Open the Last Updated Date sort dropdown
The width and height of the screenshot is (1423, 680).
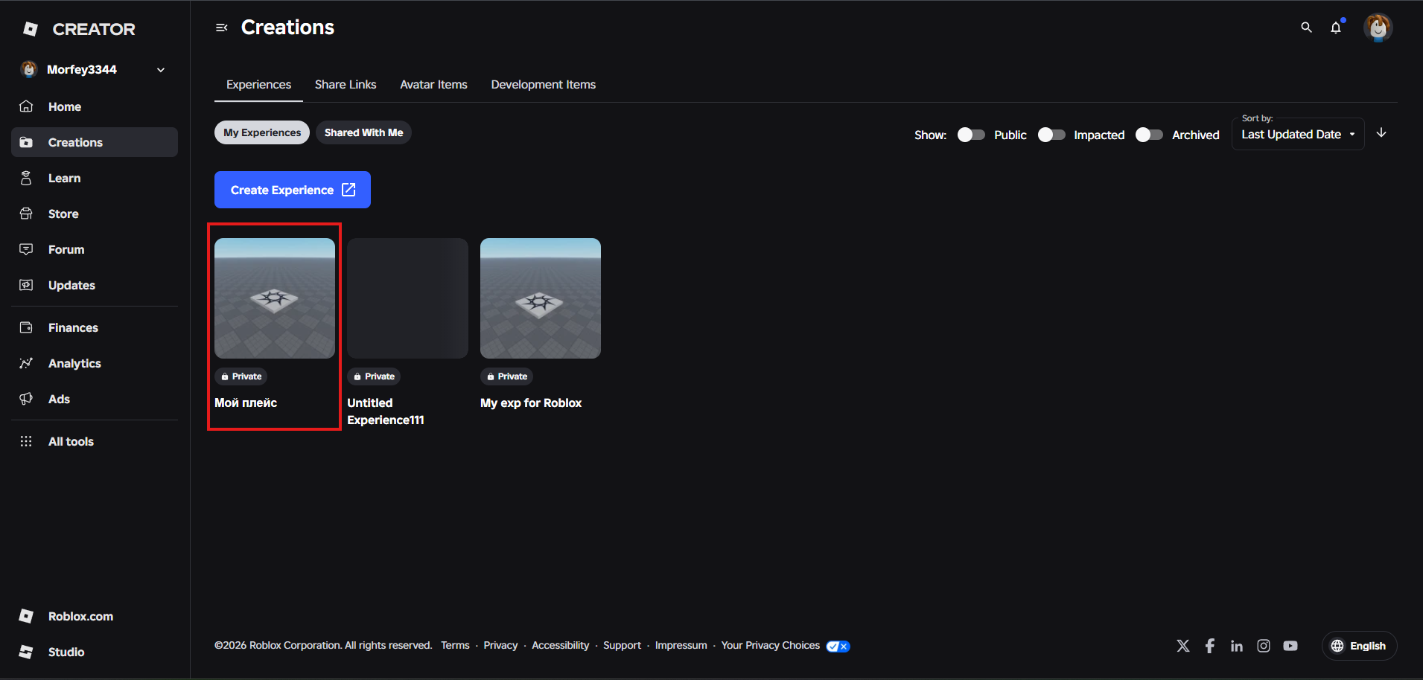click(x=1298, y=134)
